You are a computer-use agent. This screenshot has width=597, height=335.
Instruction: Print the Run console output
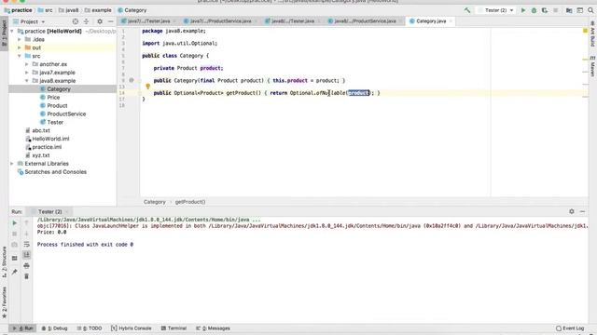coord(26,266)
